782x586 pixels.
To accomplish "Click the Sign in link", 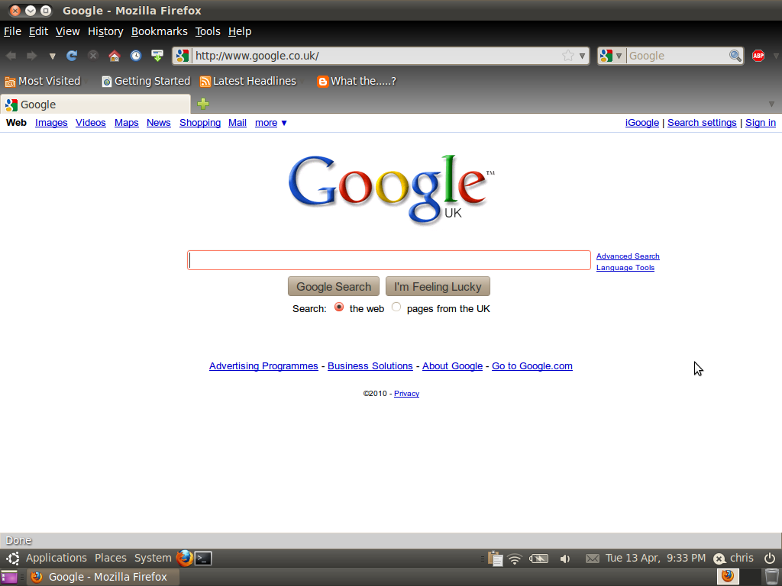I will click(x=761, y=123).
